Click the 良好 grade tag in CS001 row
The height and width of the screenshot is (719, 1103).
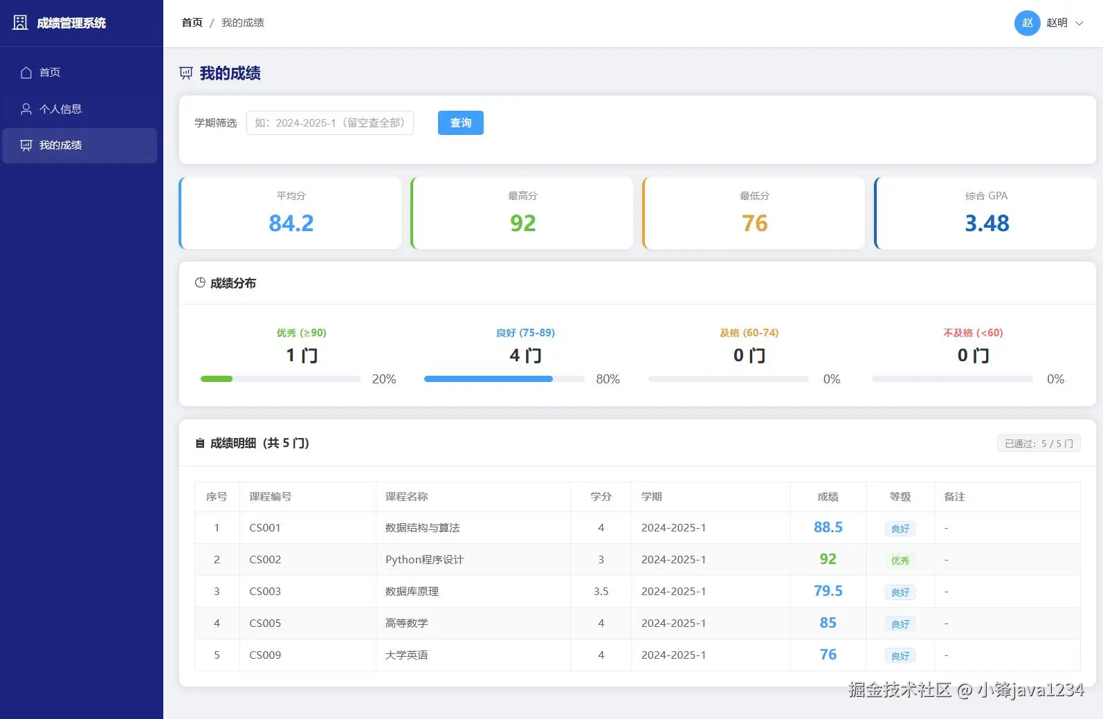pyautogui.click(x=900, y=529)
